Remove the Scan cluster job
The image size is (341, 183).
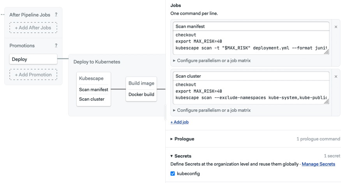336,76
